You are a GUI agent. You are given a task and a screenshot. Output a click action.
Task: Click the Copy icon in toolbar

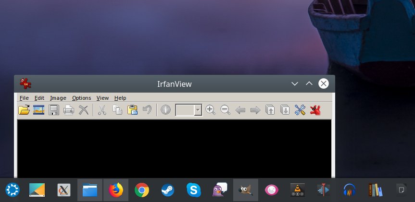pyautogui.click(x=117, y=110)
